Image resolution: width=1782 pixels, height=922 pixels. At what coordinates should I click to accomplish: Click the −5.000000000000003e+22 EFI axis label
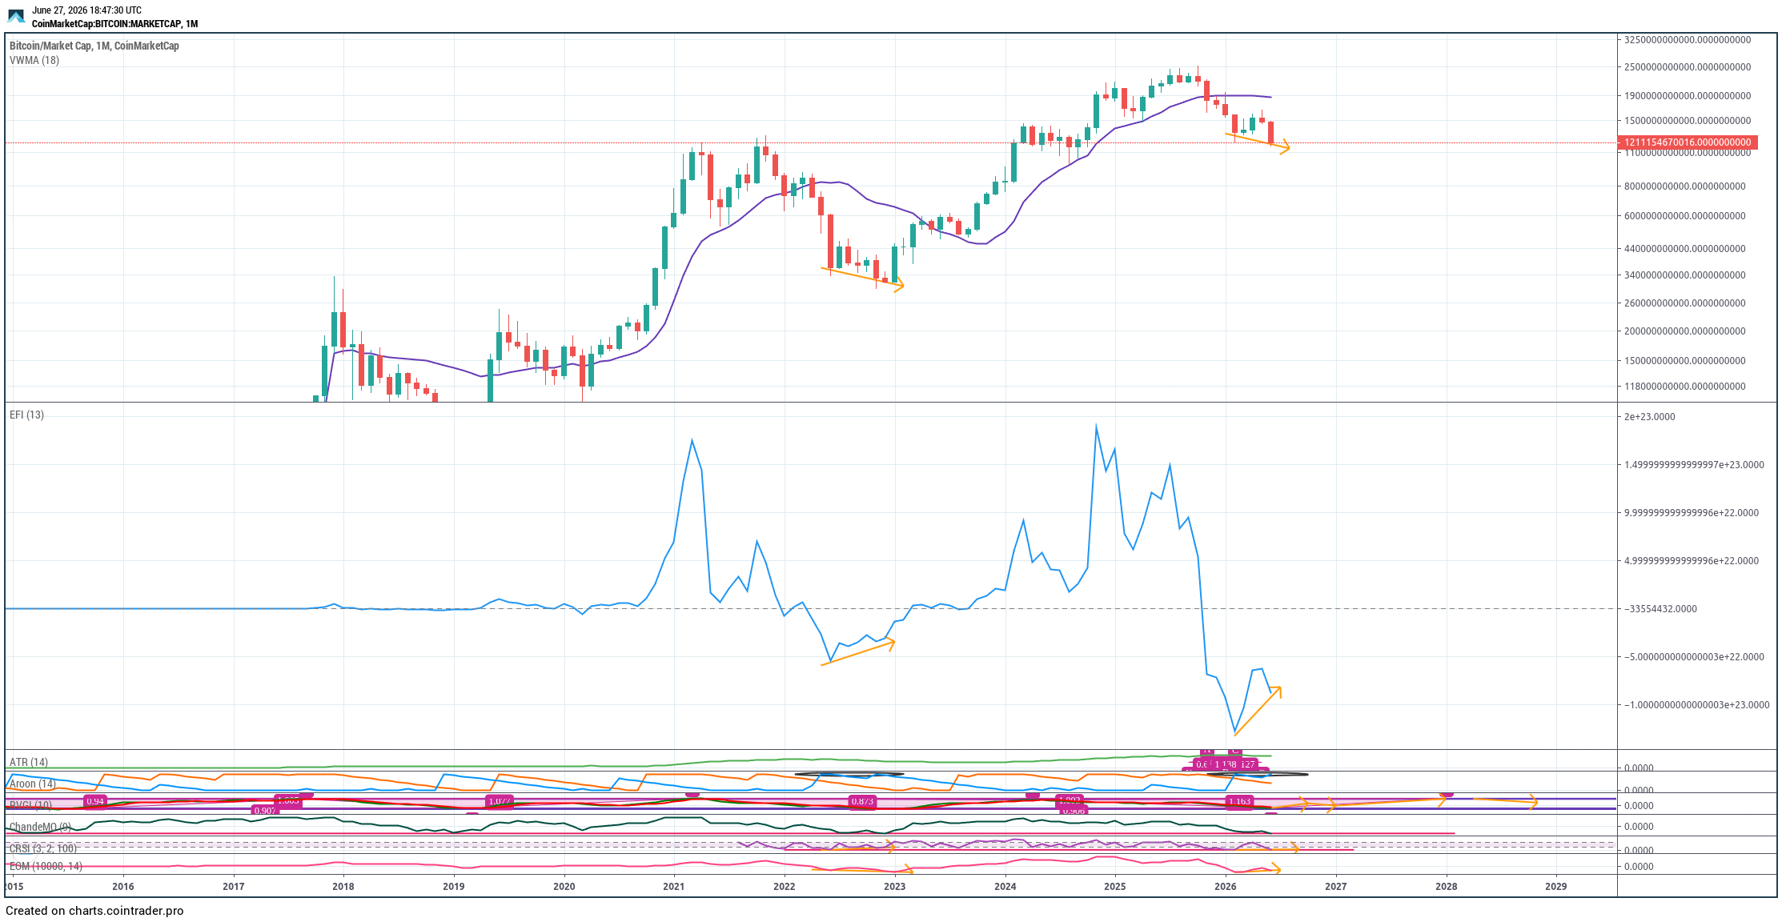point(1693,656)
